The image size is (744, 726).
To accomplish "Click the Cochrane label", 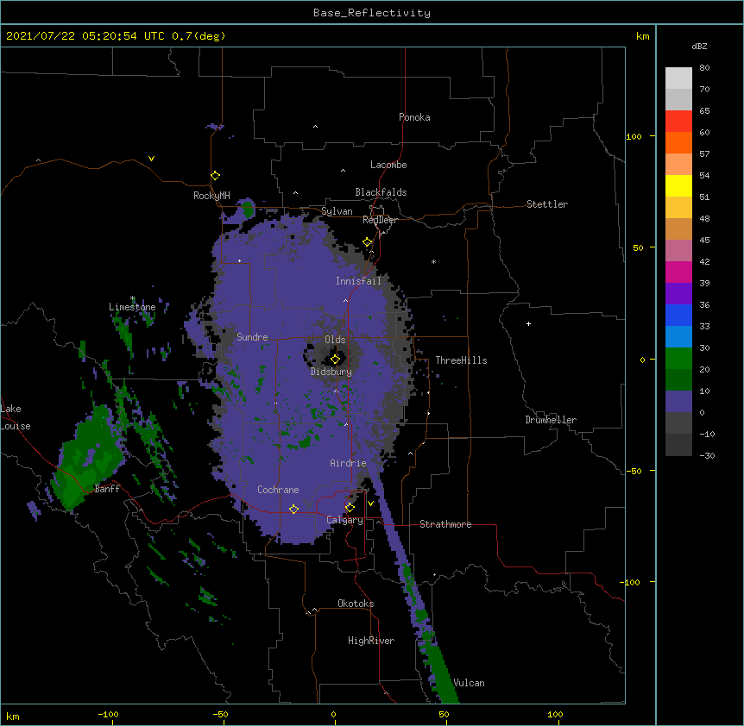I will [x=278, y=490].
